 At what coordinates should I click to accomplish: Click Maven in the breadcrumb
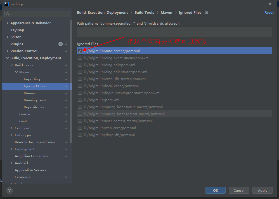coord(166,13)
